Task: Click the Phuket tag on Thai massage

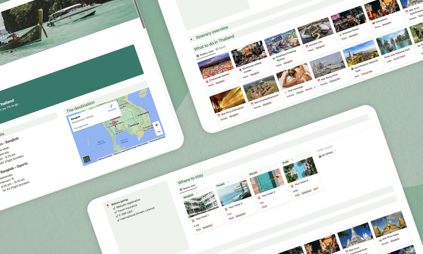Action: click(x=300, y=92)
